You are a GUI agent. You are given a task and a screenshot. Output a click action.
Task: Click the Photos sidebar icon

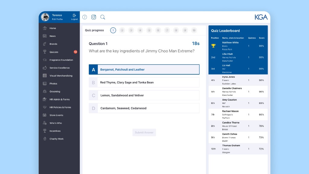(x=45, y=83)
